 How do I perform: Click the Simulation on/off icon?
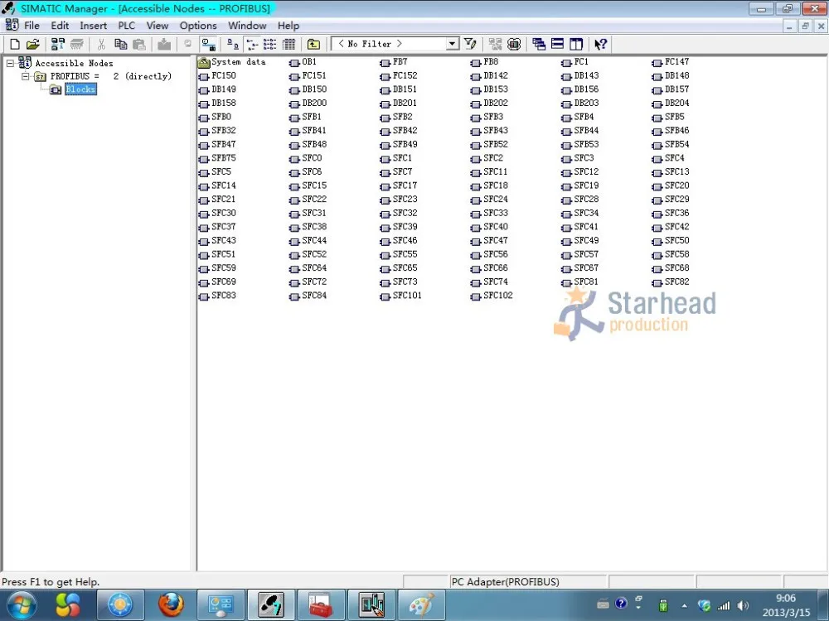pos(514,45)
